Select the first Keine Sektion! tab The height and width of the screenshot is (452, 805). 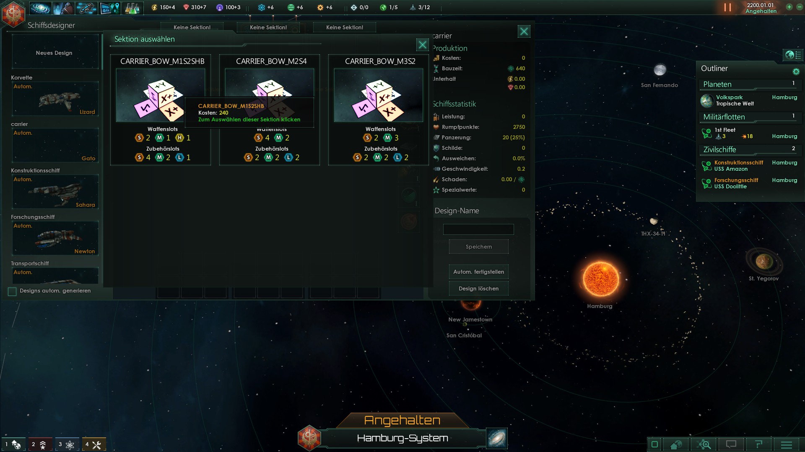[192, 27]
